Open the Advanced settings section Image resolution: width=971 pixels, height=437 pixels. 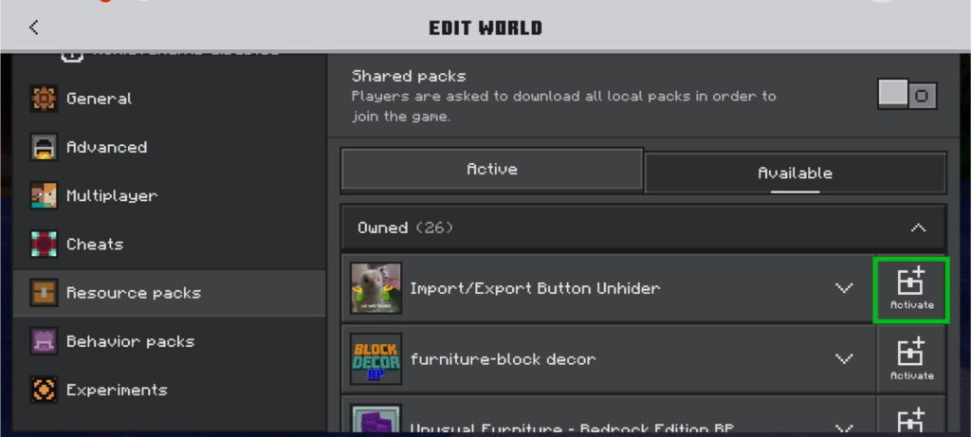[x=169, y=147]
